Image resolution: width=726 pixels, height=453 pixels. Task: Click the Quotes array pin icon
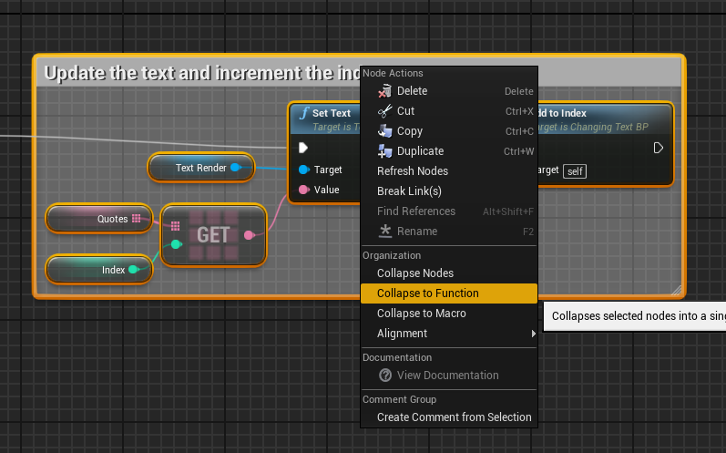click(x=136, y=219)
